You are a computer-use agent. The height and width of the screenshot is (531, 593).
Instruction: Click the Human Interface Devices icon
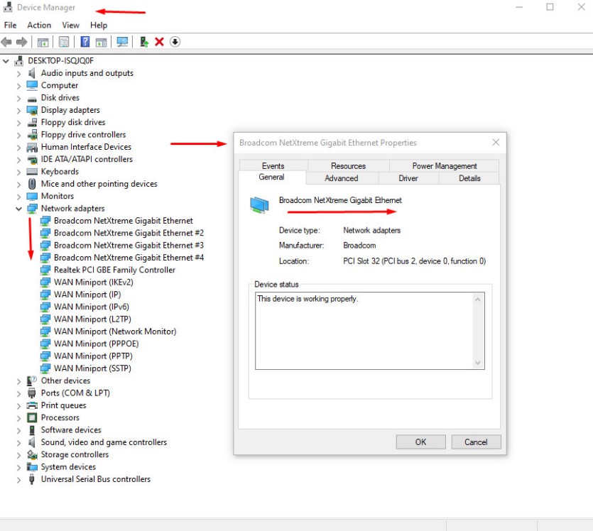point(32,147)
